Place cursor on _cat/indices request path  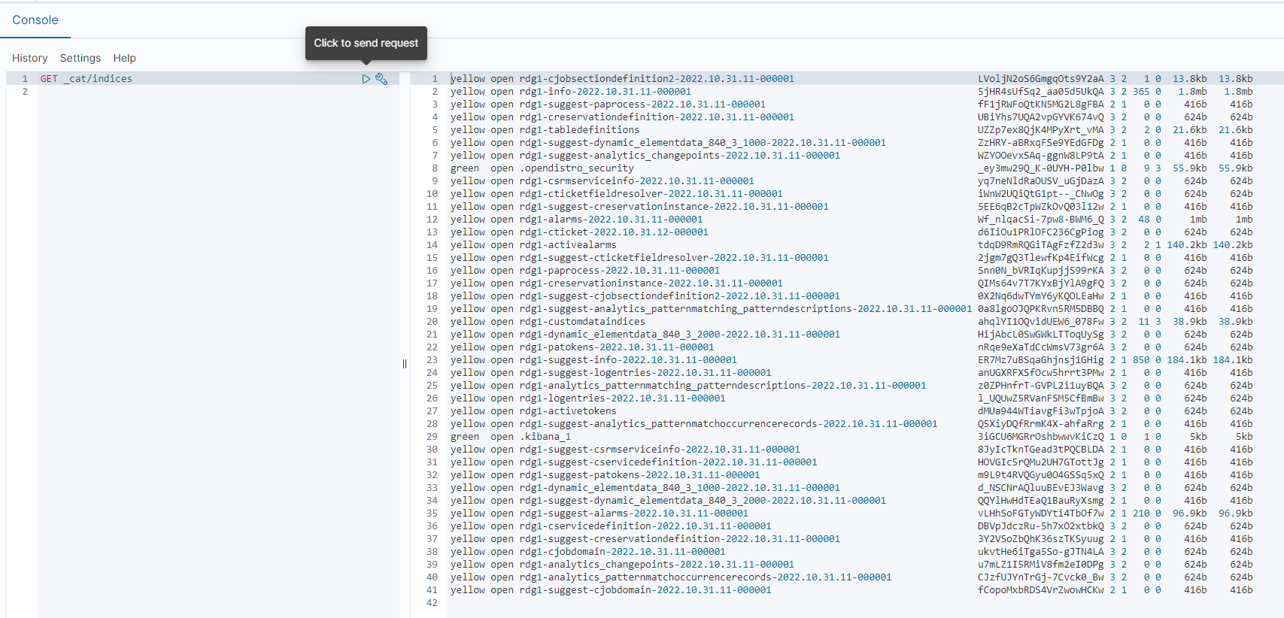(98, 79)
